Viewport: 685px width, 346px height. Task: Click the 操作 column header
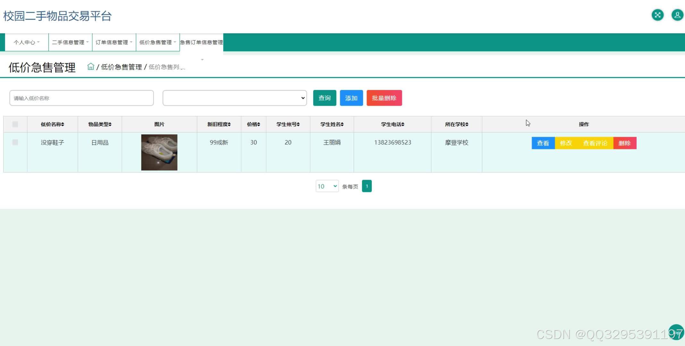584,124
